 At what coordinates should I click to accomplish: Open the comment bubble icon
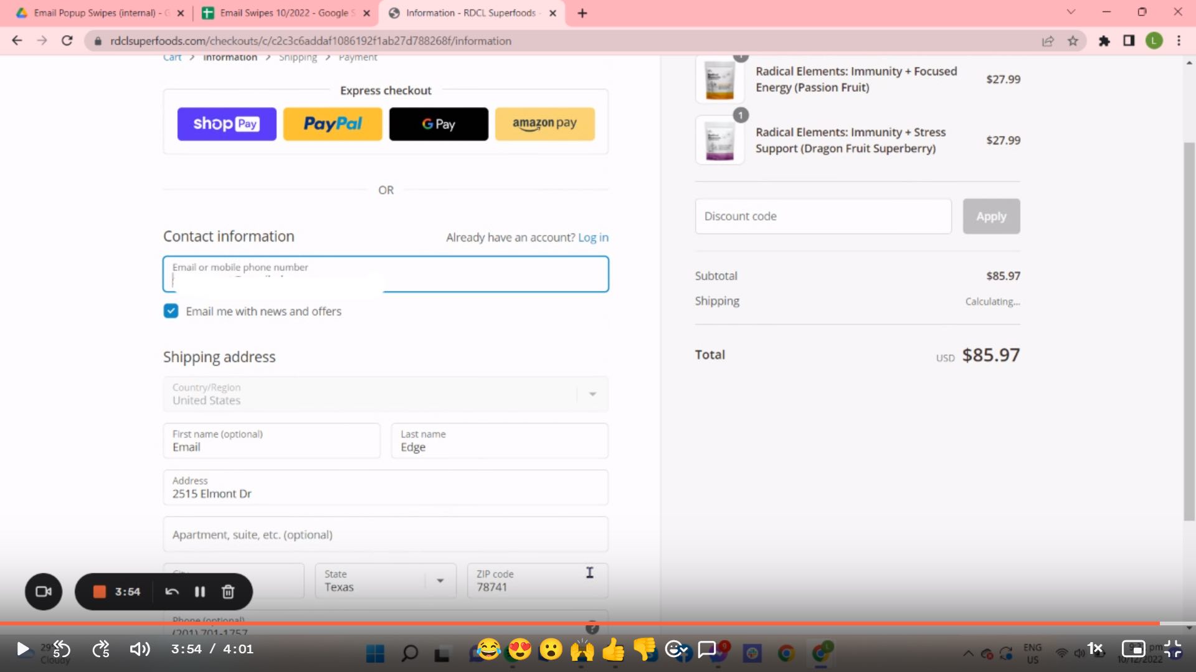pyautogui.click(x=706, y=650)
